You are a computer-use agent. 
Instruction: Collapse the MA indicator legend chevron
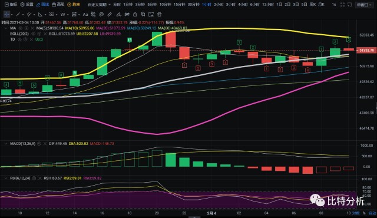point(6,28)
